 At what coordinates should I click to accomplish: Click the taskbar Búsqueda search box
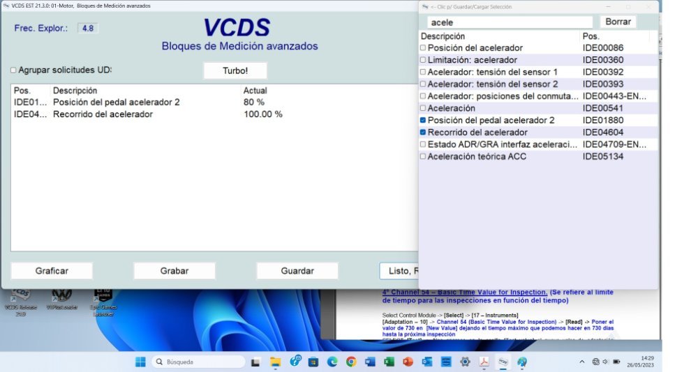click(198, 362)
